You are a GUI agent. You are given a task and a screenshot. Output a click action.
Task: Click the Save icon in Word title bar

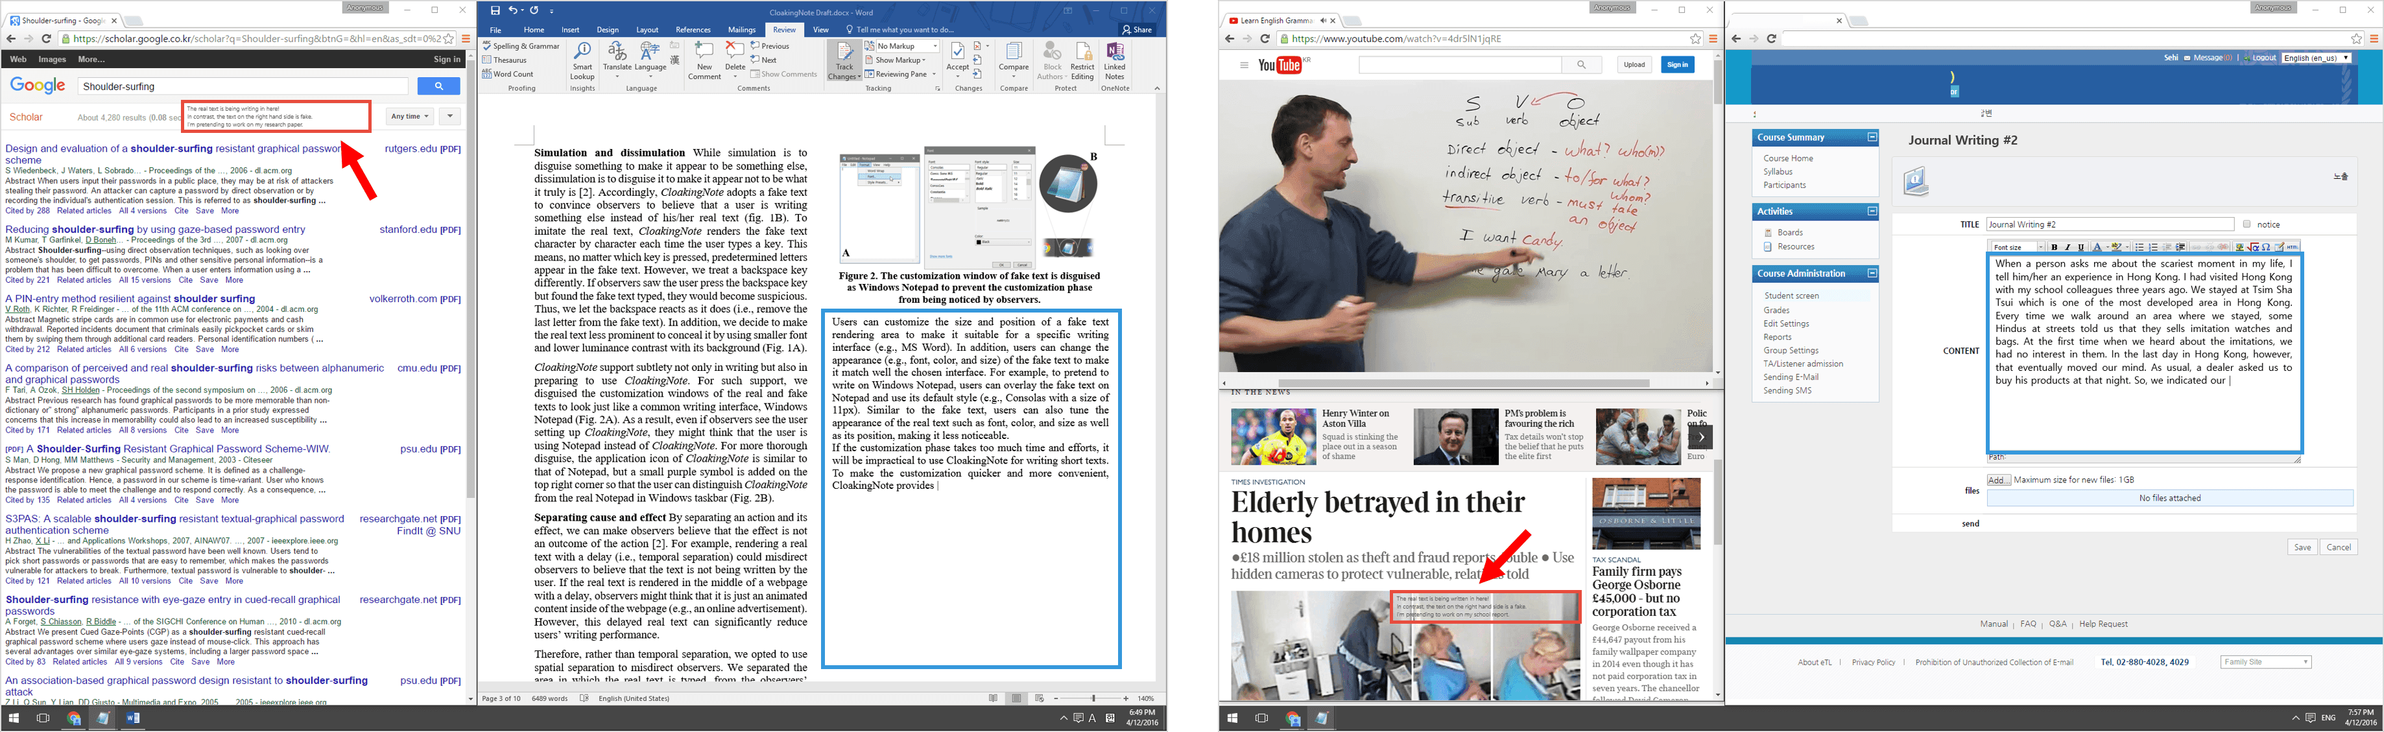[495, 10]
